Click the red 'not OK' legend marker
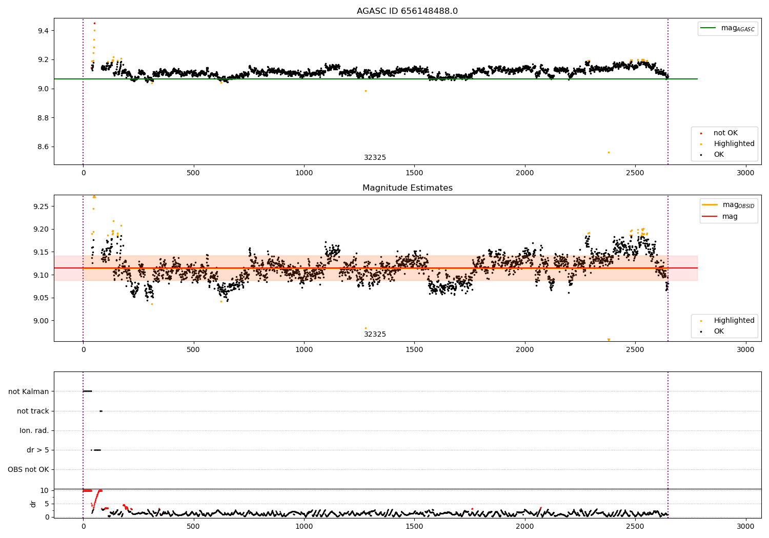The image size is (769, 538). [701, 133]
